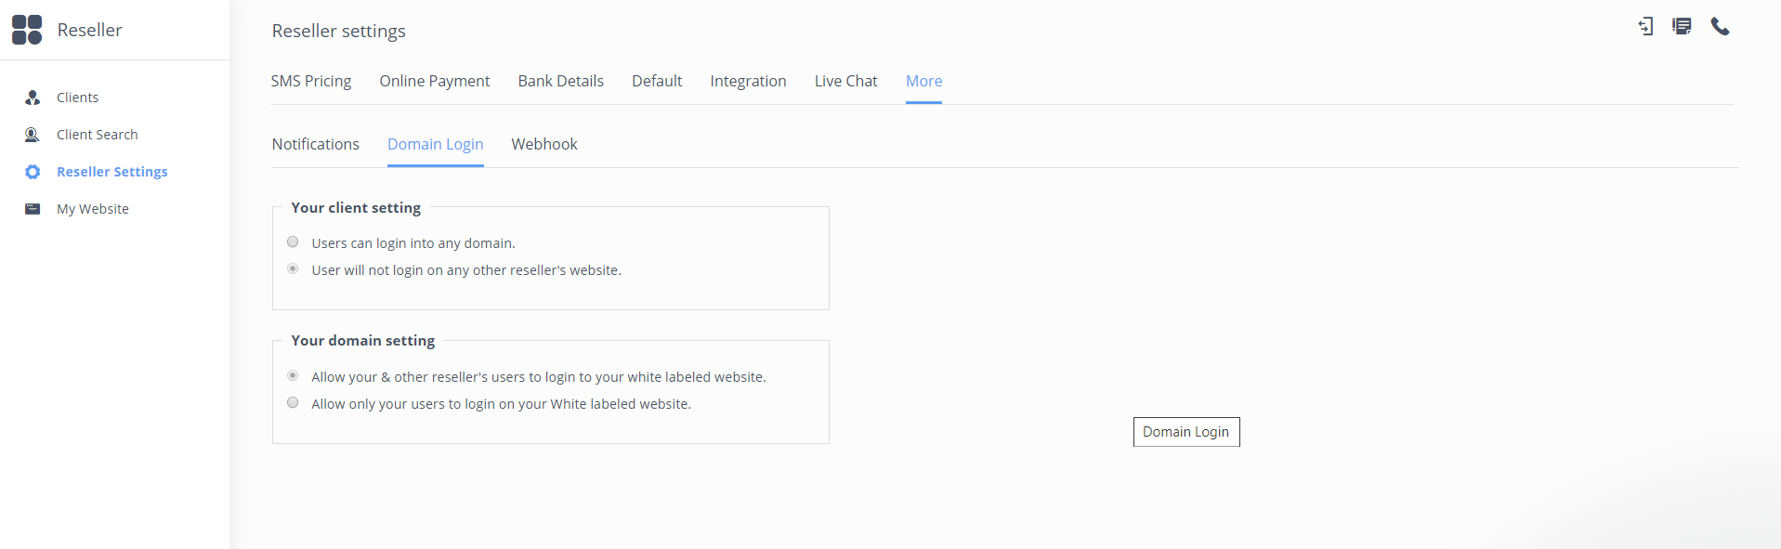Select 'User will not login on other reseller's website'

point(293,269)
